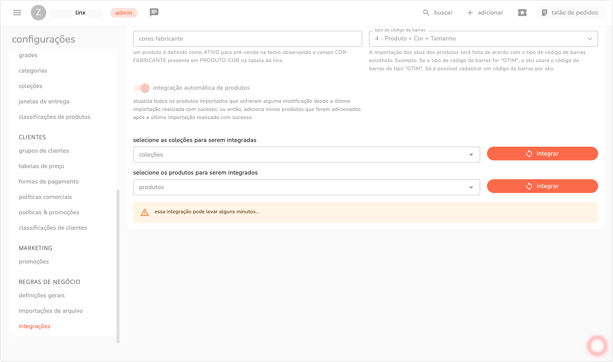This screenshot has height=362, width=613.
Task: Click integrar button for produtos
Action: 542,186
